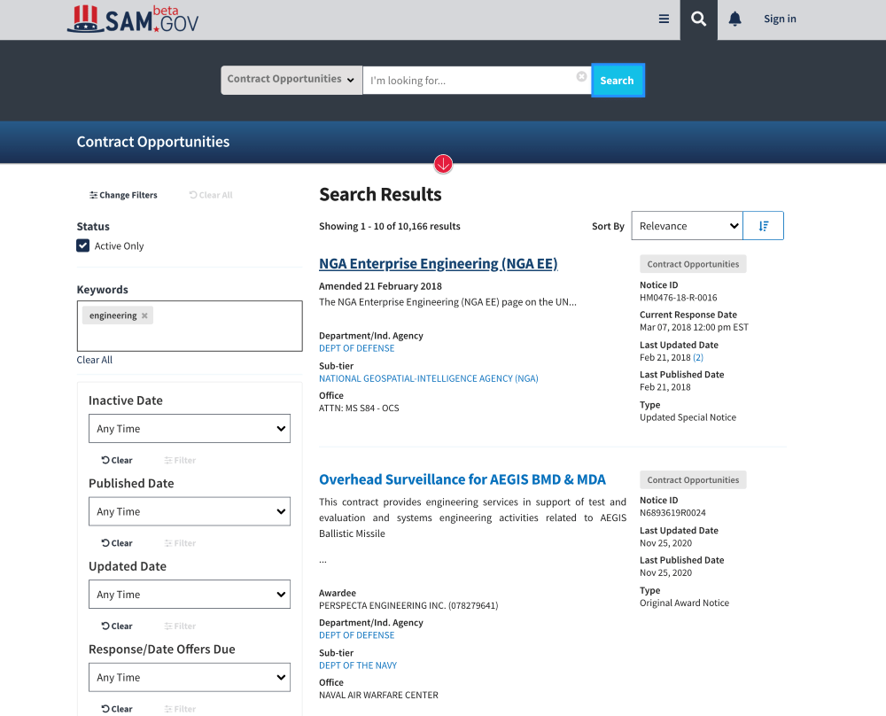Expand the Inactive Date dropdown
The width and height of the screenshot is (886, 716).
click(x=190, y=428)
